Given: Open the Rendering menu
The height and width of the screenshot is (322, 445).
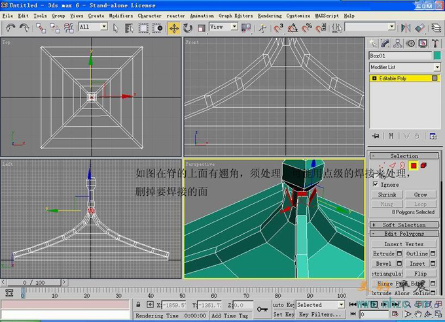Looking at the screenshot, I should pyautogui.click(x=268, y=15).
